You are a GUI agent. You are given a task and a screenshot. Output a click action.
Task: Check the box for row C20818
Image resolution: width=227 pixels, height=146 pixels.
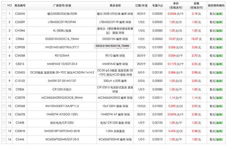(x=4, y=131)
